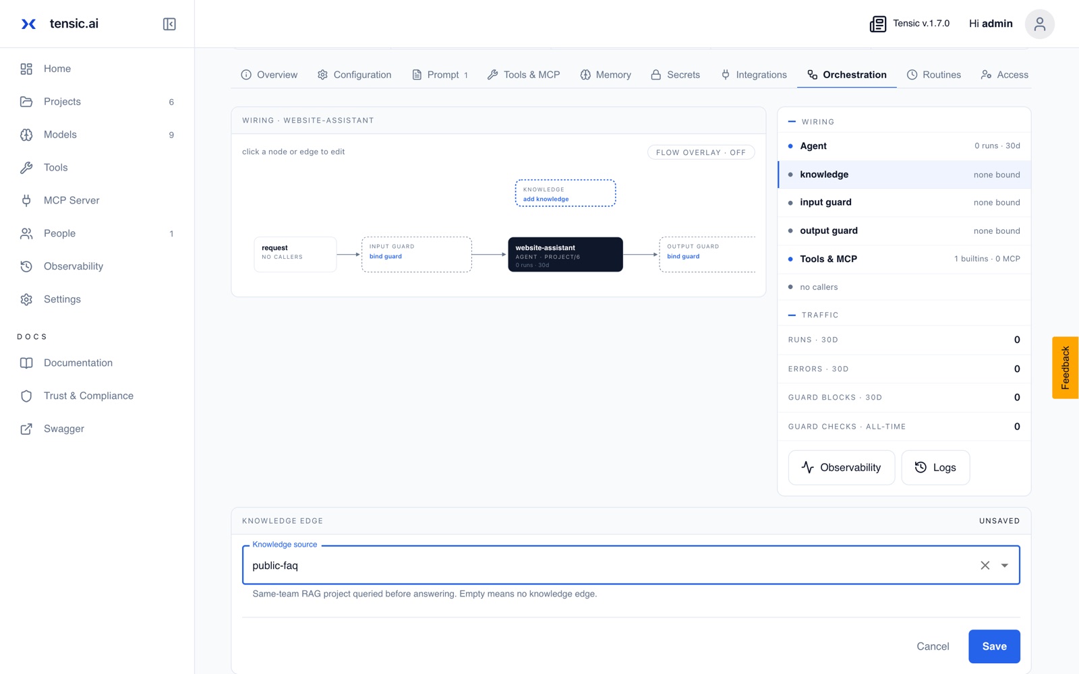Click bind guard in Input Guard node

click(x=385, y=256)
